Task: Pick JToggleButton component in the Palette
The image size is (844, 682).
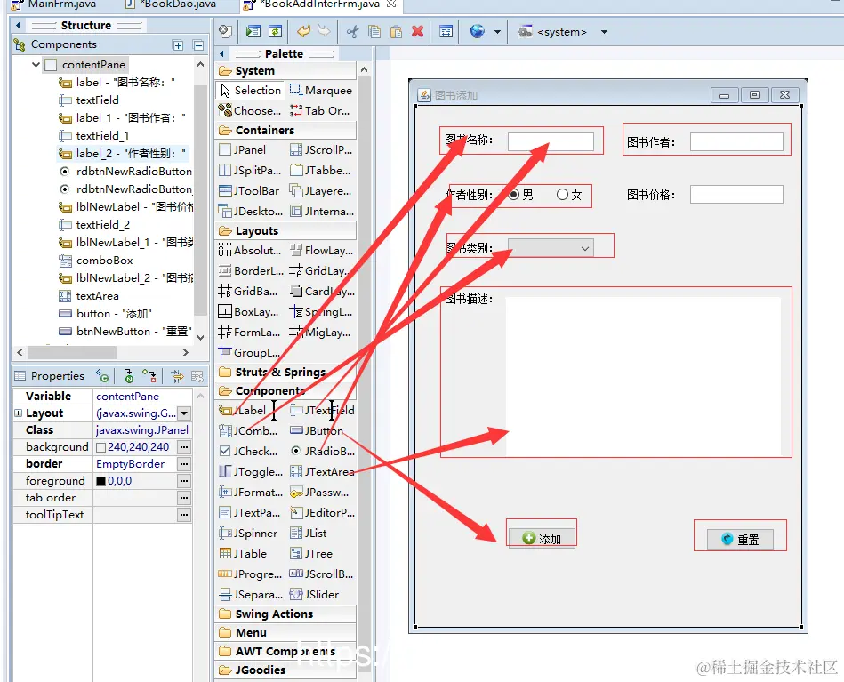Action: pyautogui.click(x=250, y=471)
